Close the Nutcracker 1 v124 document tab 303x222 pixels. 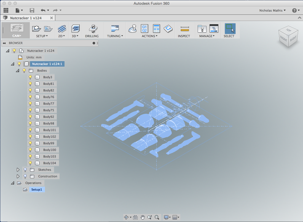[x=52, y=18]
